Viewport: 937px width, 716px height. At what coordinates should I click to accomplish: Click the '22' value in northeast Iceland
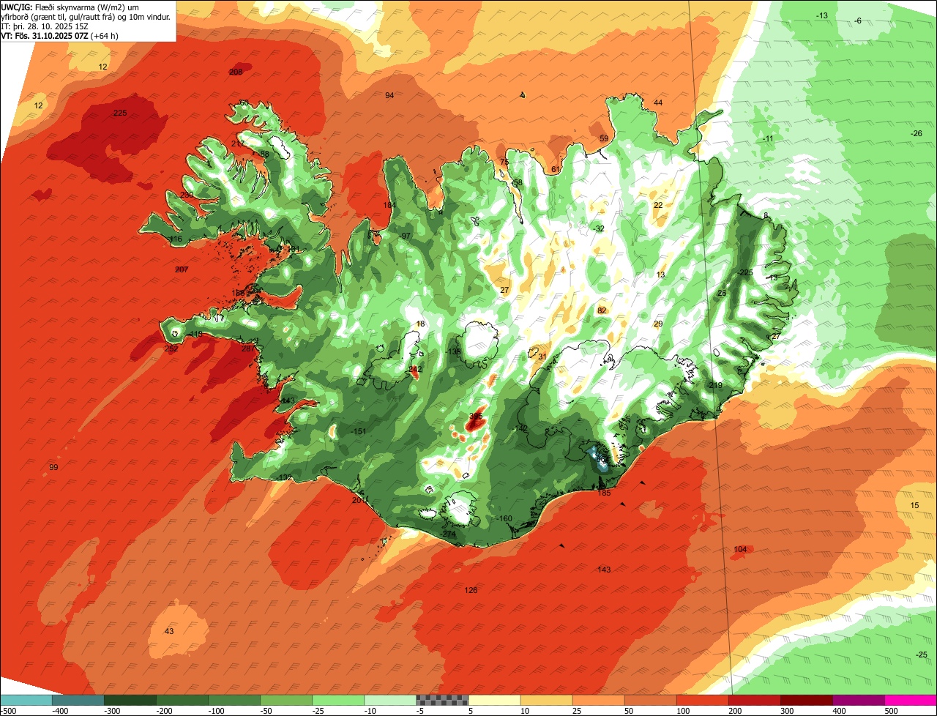click(658, 206)
